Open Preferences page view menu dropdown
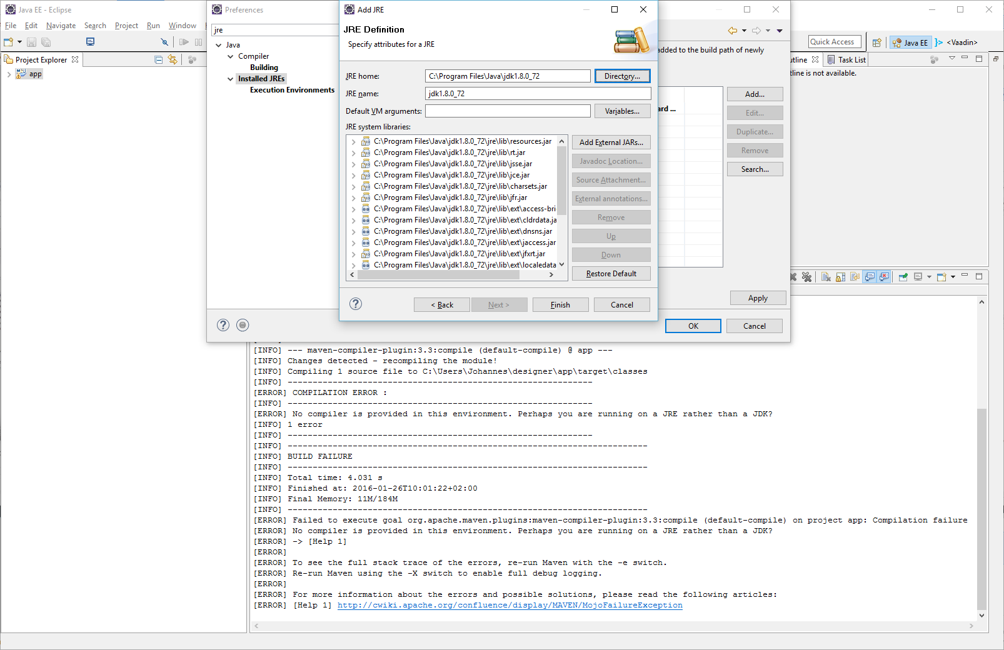The height and width of the screenshot is (650, 1004). click(x=780, y=31)
